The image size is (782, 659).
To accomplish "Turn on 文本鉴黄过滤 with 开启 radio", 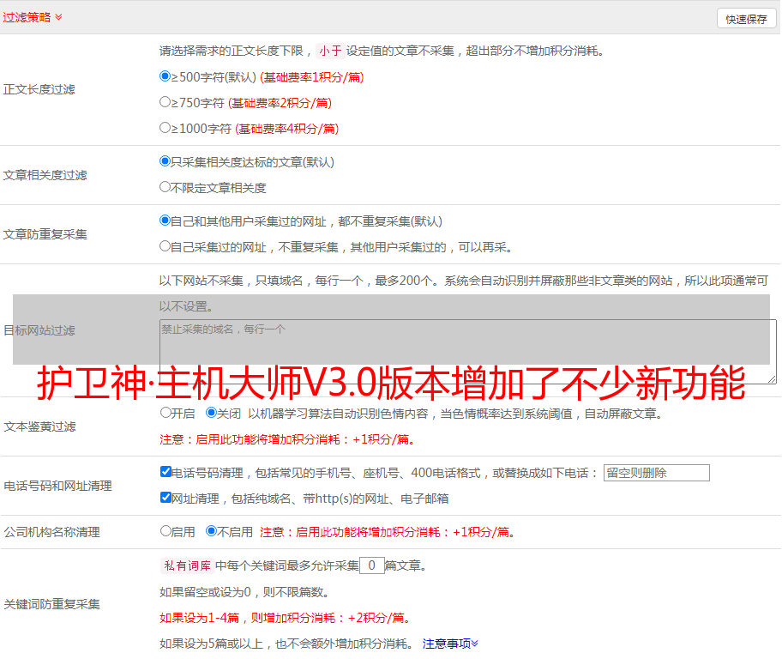I will coord(165,413).
